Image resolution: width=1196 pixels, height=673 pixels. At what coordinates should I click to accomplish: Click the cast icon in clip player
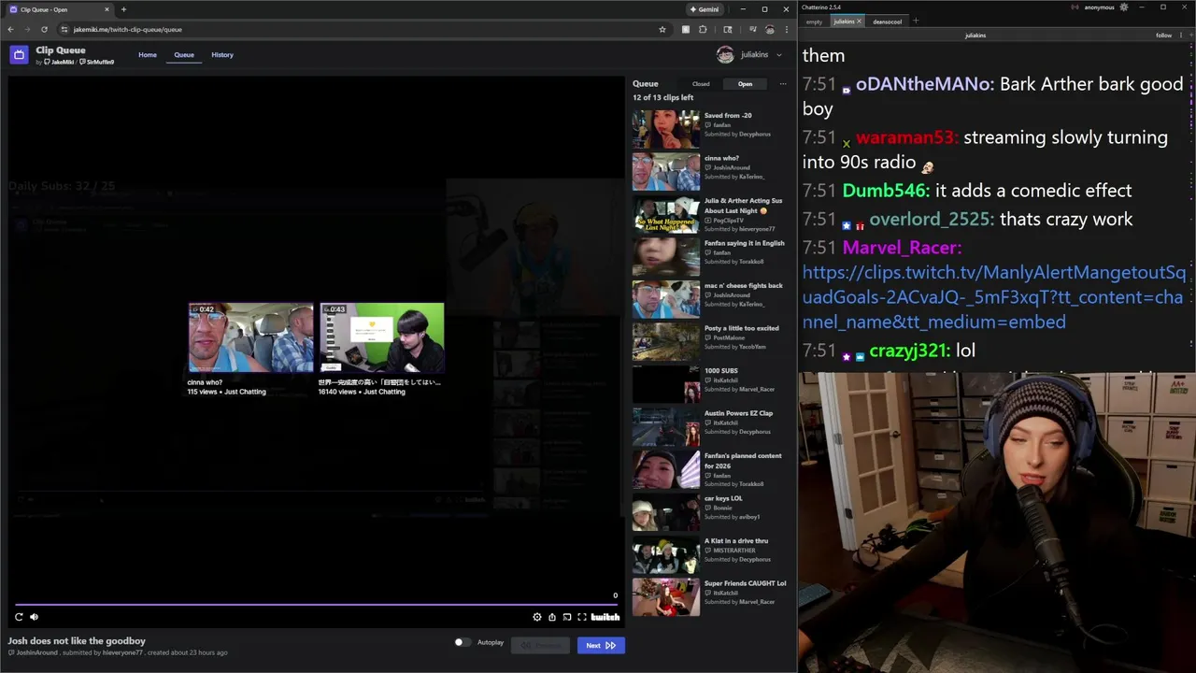(x=567, y=617)
